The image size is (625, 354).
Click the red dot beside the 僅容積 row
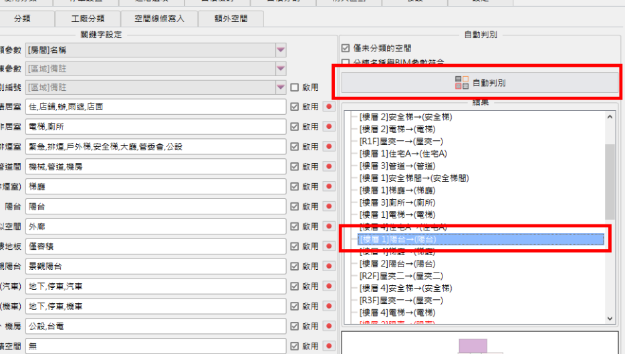click(329, 246)
